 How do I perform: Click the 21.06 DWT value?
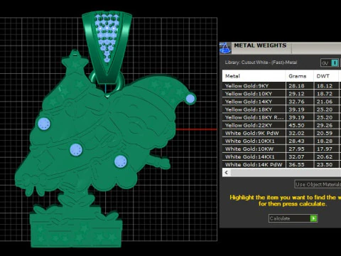(325, 102)
